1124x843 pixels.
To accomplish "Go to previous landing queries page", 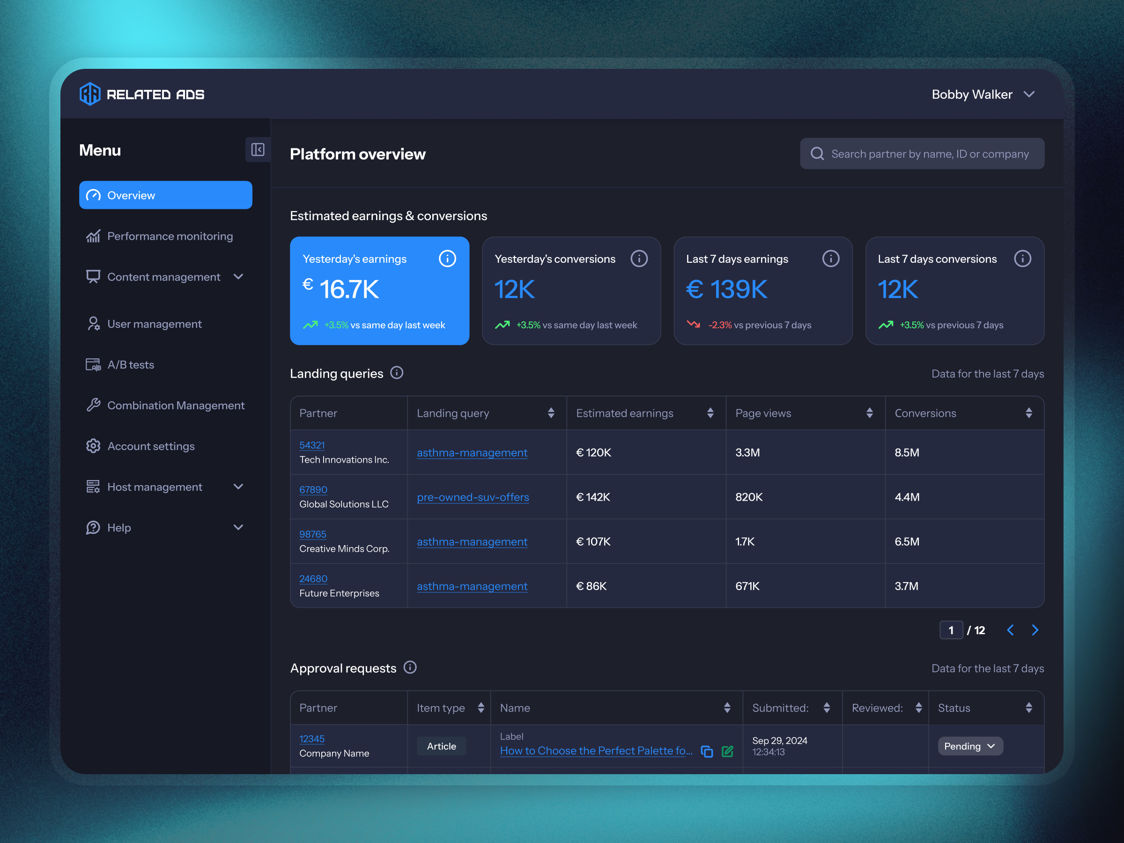I will coord(1010,630).
